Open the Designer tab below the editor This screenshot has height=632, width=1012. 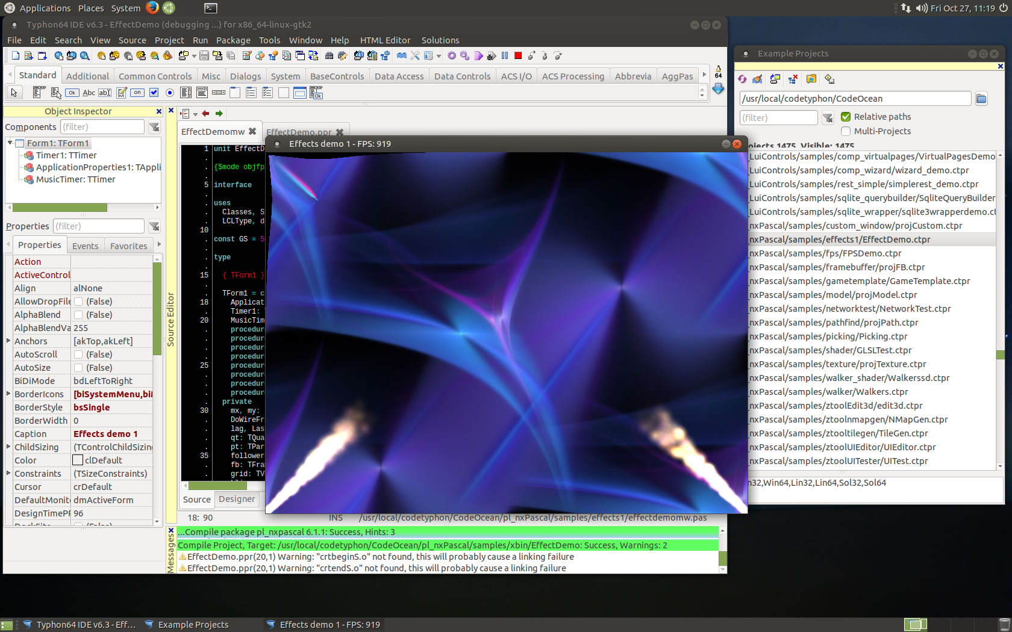pos(237,499)
